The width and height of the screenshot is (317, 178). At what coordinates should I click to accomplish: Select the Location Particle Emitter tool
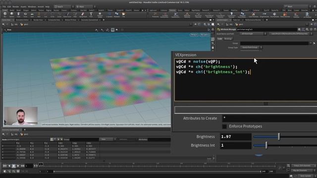tap(164, 15)
